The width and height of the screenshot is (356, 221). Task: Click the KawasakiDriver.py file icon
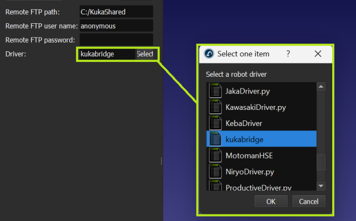pyautogui.click(x=215, y=107)
